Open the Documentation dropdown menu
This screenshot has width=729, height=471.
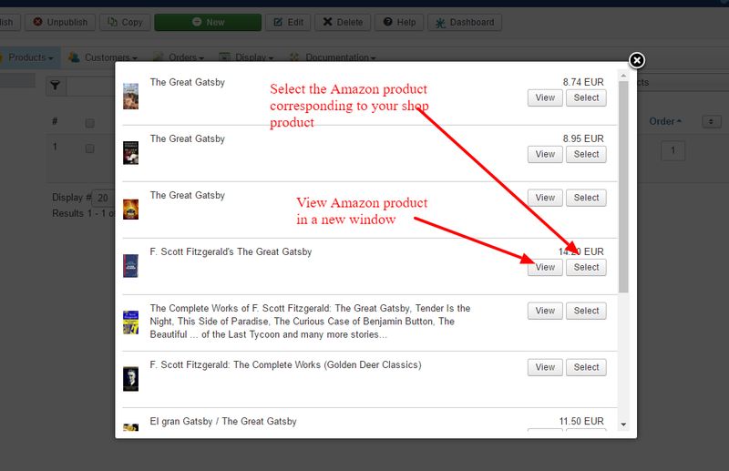tap(333, 57)
